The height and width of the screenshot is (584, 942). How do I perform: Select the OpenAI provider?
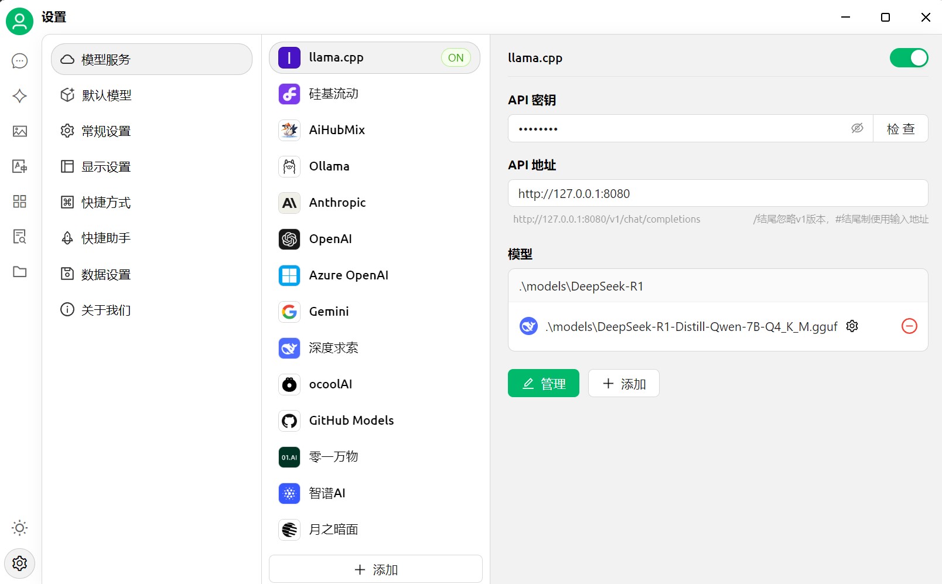374,239
